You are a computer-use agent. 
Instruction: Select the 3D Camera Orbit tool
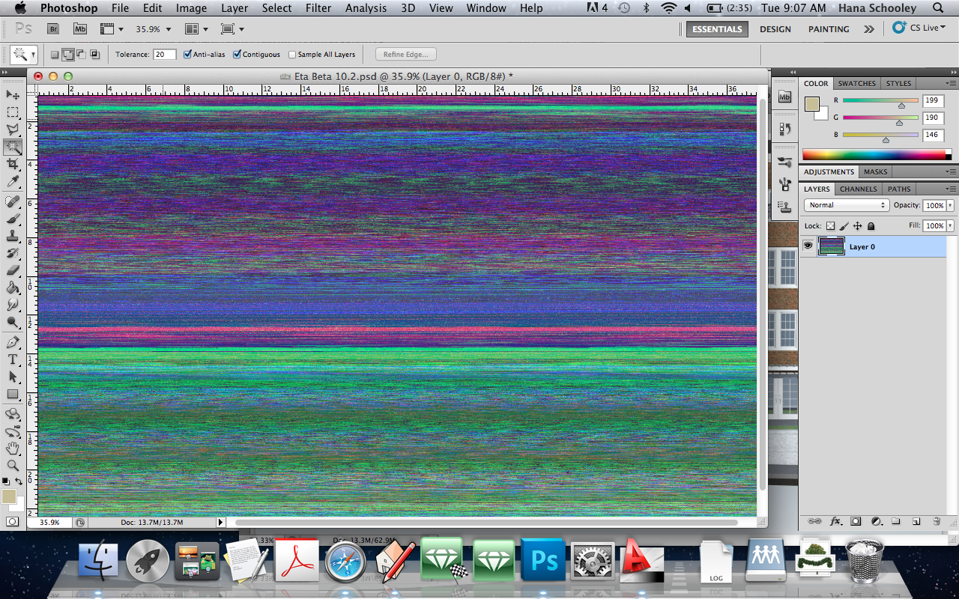(13, 431)
